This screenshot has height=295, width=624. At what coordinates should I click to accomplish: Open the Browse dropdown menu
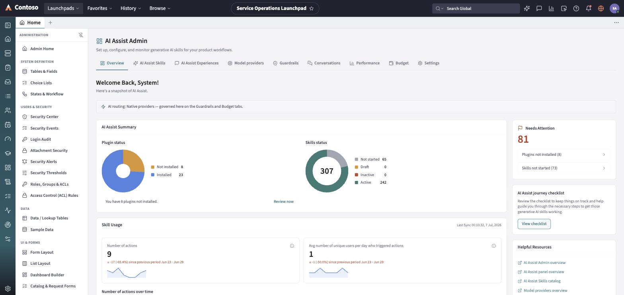(x=160, y=8)
